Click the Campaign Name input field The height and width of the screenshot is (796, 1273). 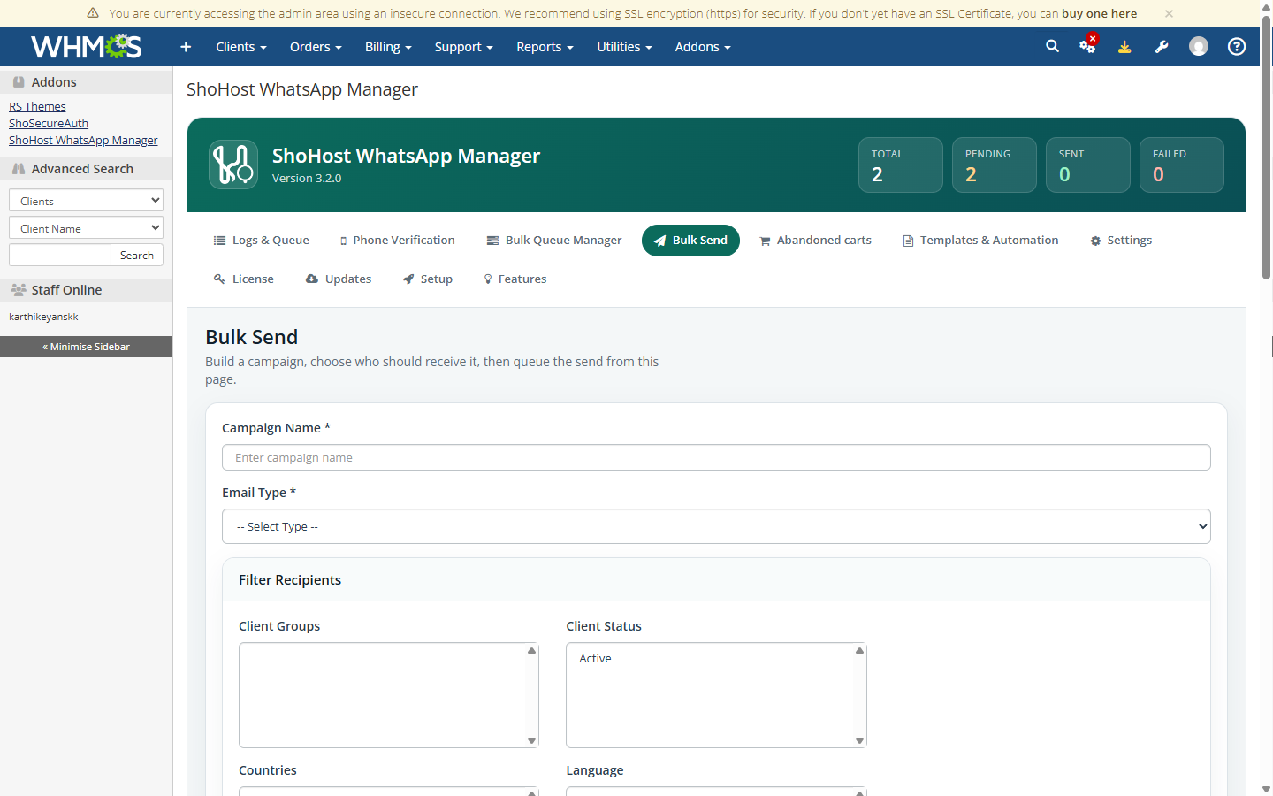tap(716, 457)
